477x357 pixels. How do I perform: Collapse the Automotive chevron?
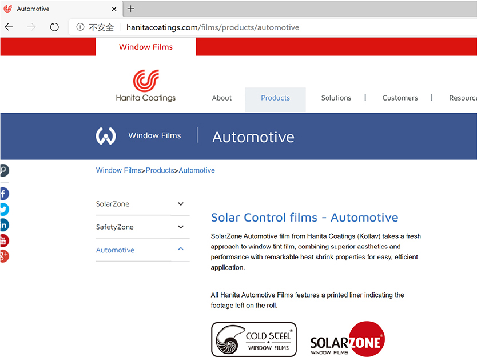point(181,249)
